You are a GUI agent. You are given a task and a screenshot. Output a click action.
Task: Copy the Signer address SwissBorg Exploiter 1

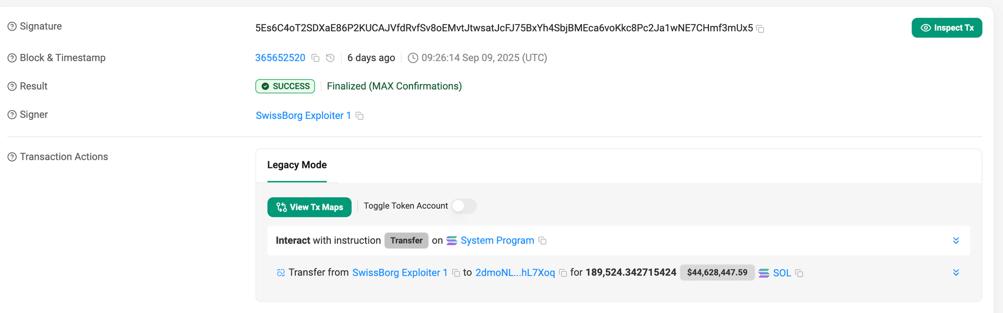(359, 116)
